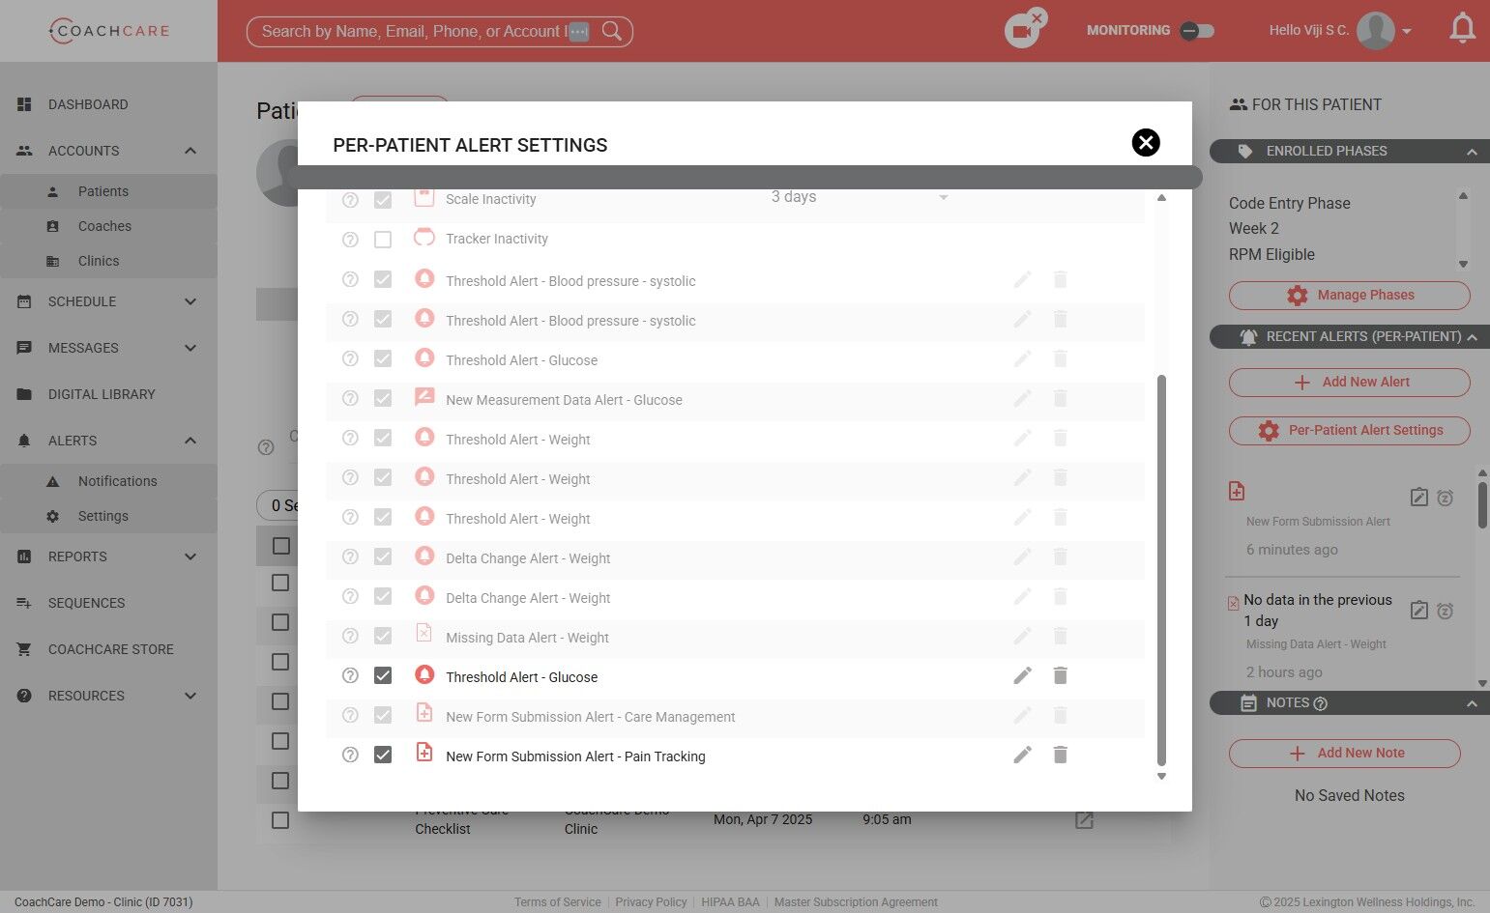1490x913 pixels.
Task: Delete the Pain Tracking form submission alert
Action: pos(1060,756)
